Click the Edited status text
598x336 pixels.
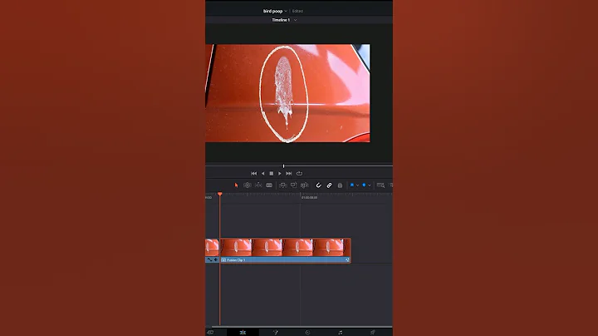point(297,11)
